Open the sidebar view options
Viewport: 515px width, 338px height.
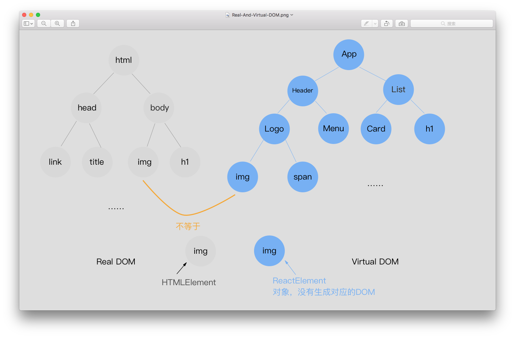click(26, 23)
